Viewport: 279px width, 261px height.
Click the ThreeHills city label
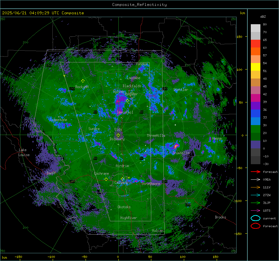pos(156,136)
